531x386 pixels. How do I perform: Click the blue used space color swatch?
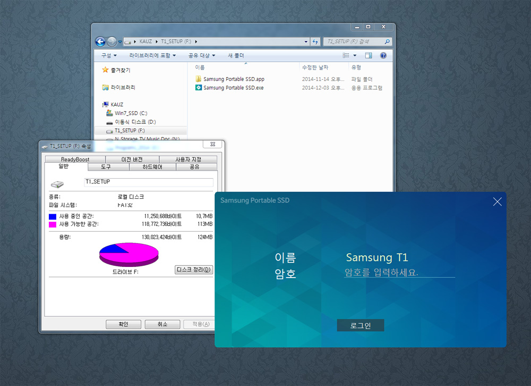coord(53,216)
